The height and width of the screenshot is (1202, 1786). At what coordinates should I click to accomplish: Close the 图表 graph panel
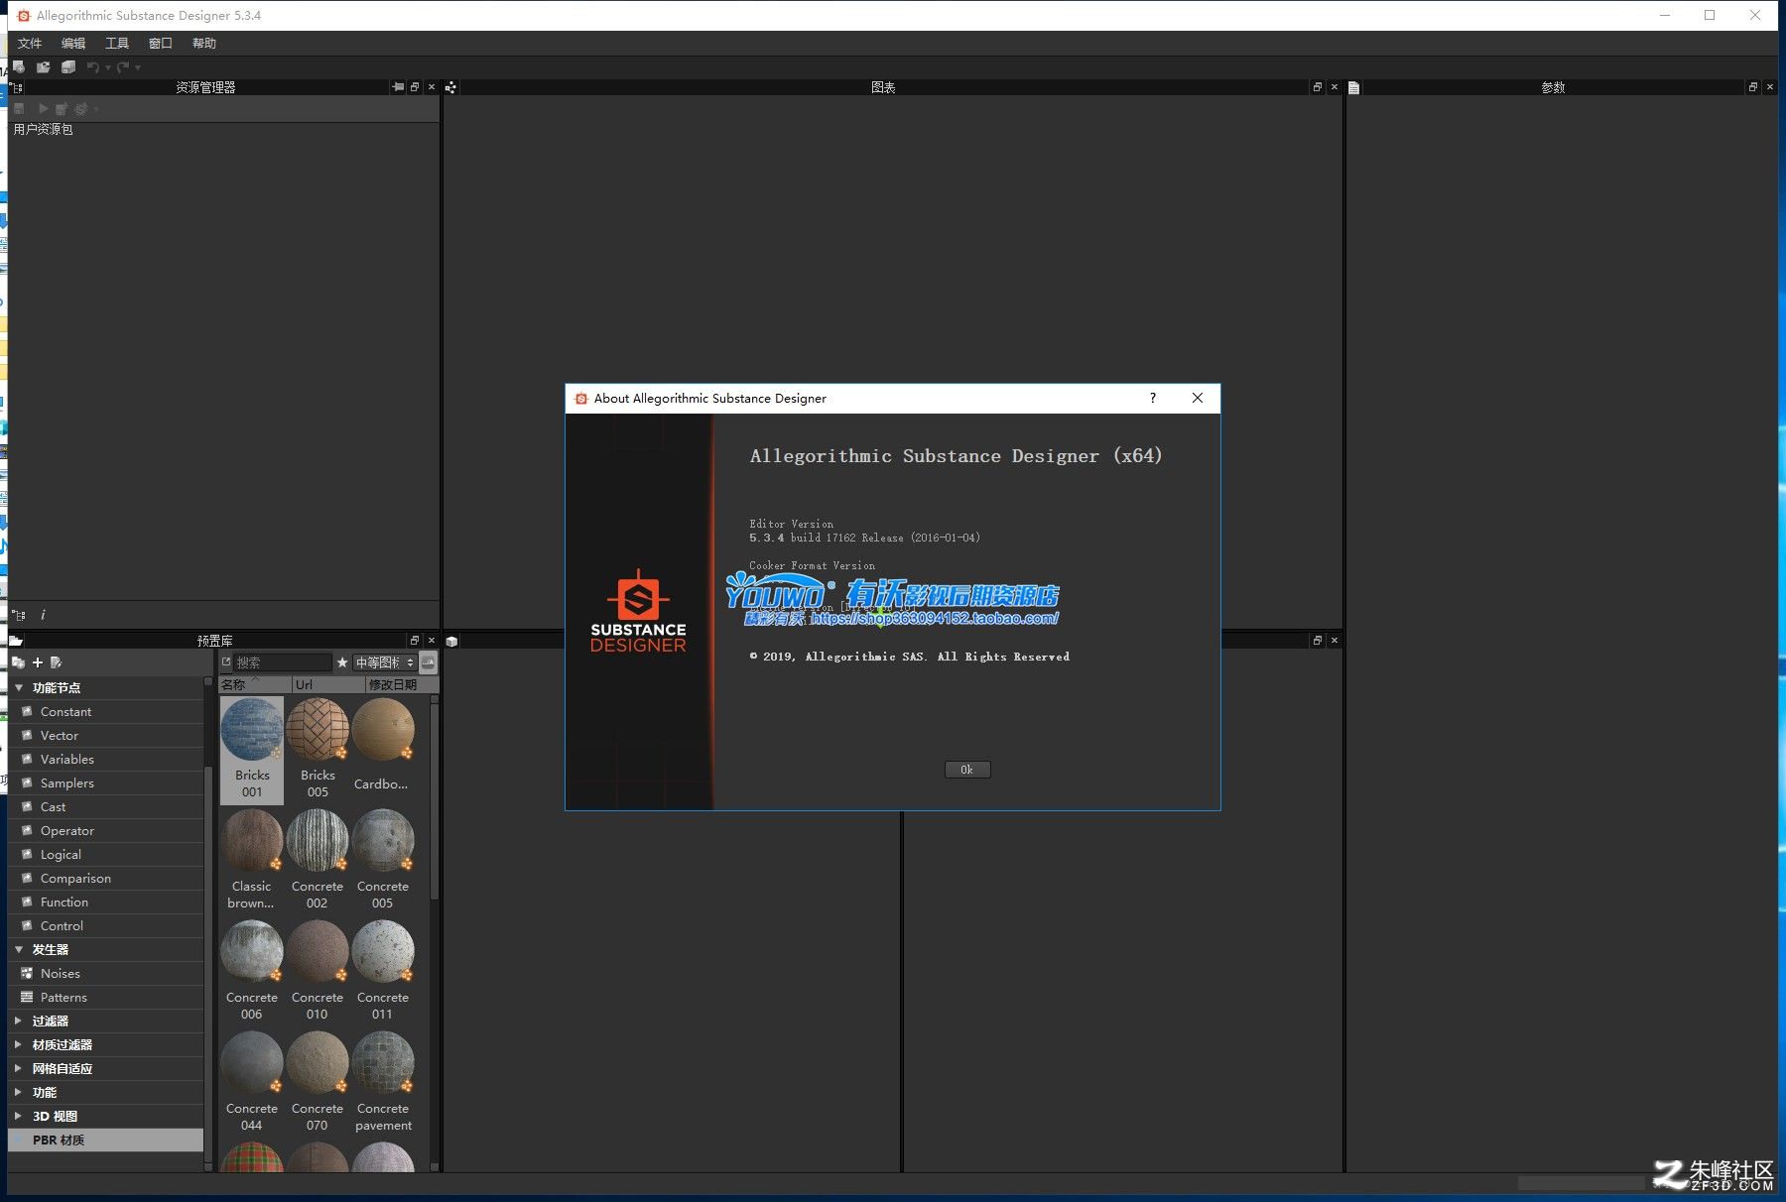(x=1334, y=87)
